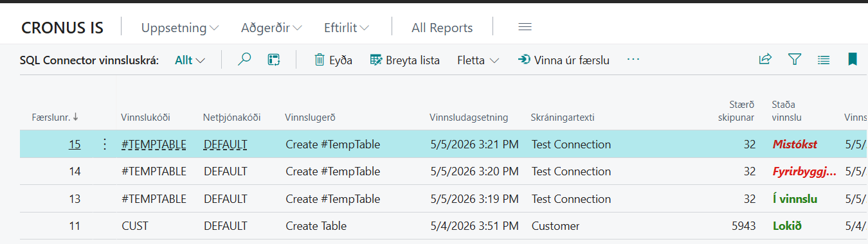868x244 pixels.
Task: Show more actions with the ellipsis button
Action: 633,60
